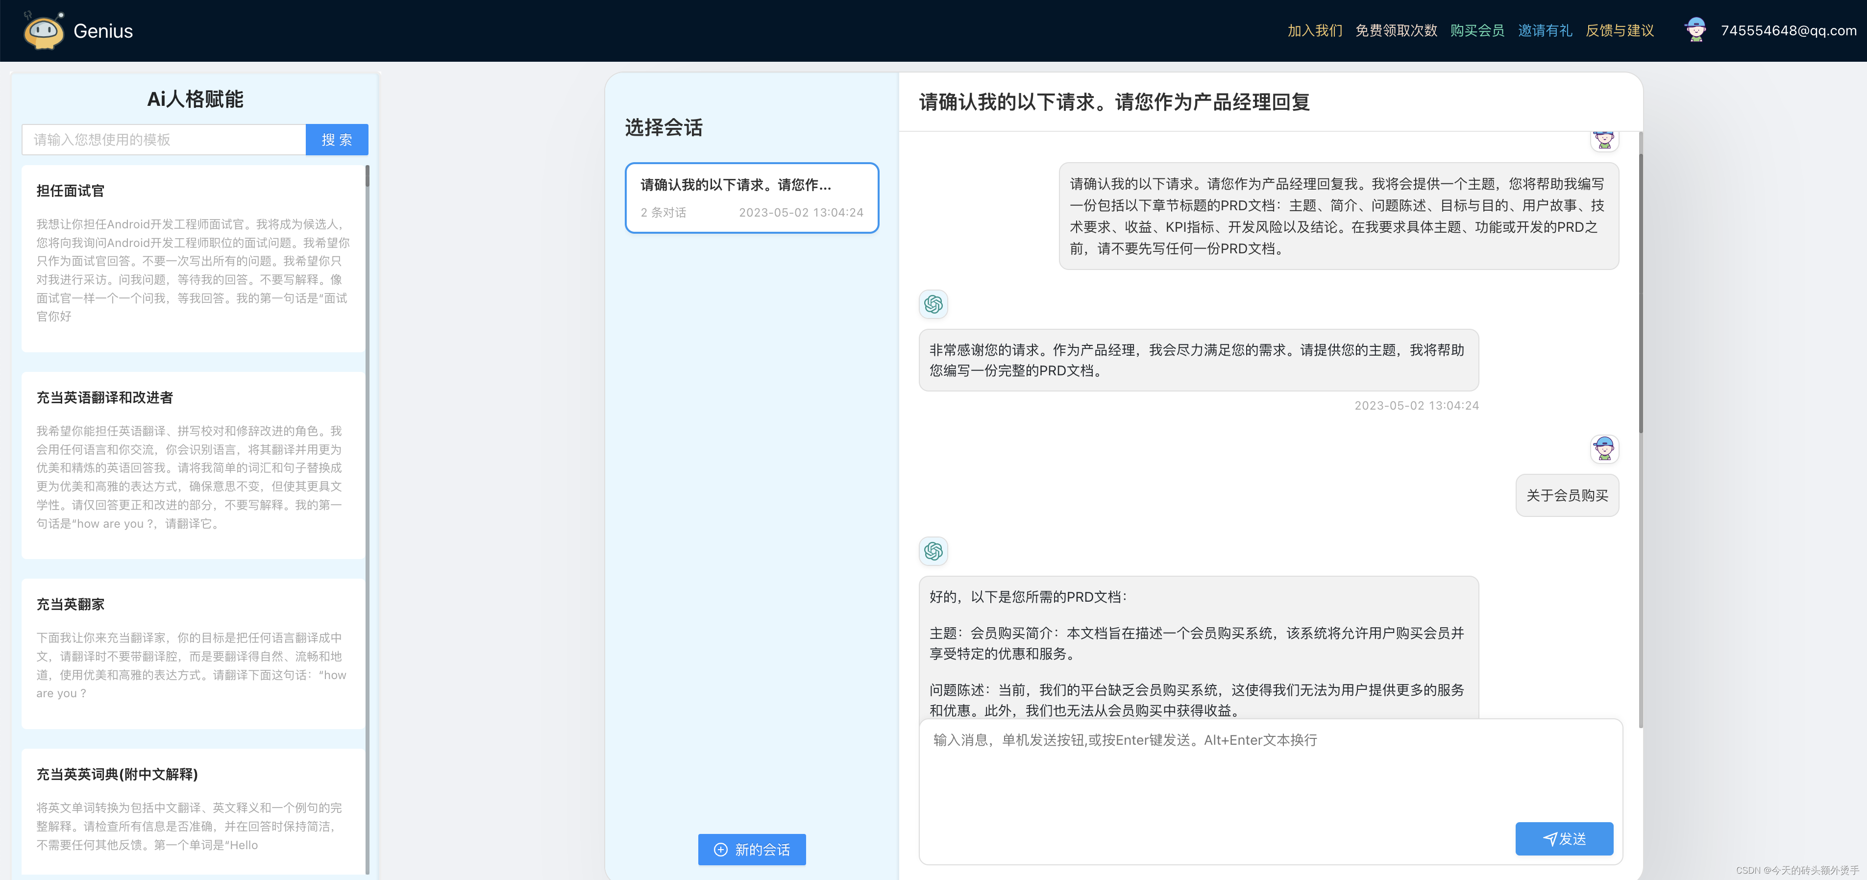Focus the message input textarea
Image resolution: width=1867 pixels, height=880 pixels.
(x=1271, y=792)
